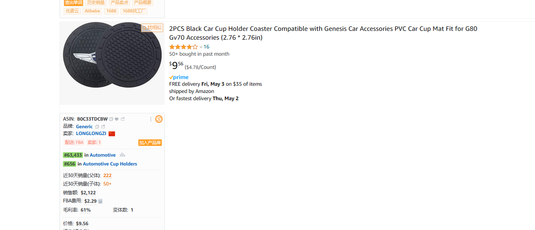Open the 1688找工厂 factory search tag
This screenshot has width=535, height=230.
point(134,11)
